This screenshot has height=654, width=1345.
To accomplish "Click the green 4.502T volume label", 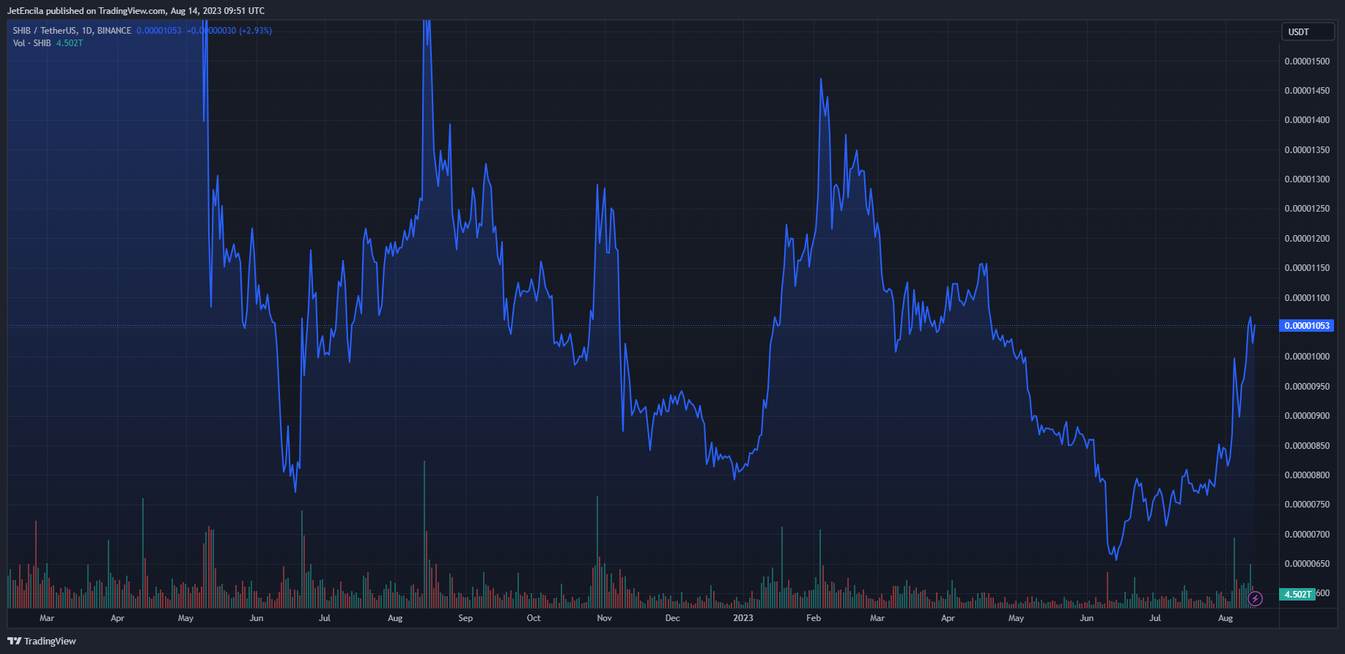I will (x=1297, y=594).
